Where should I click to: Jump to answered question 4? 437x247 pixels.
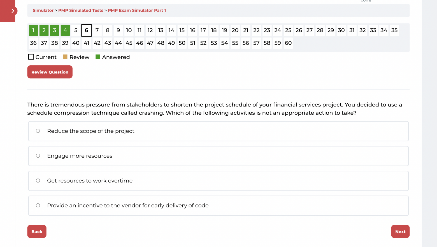65,30
